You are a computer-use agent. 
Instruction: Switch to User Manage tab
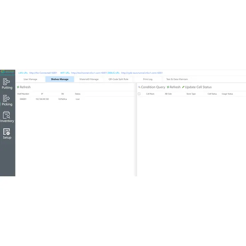tap(30, 79)
